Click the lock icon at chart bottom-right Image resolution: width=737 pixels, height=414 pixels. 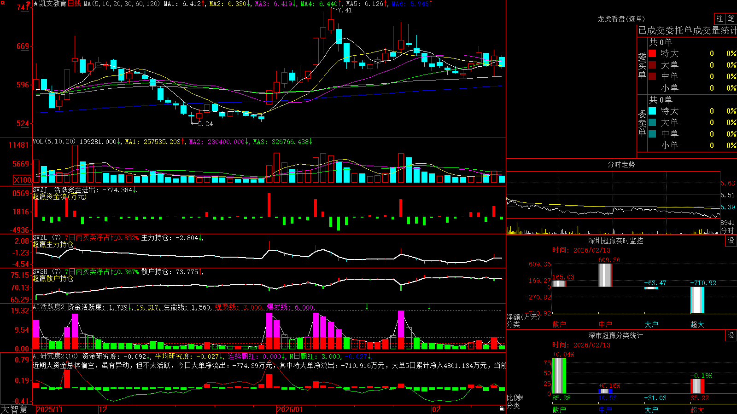coord(502,408)
